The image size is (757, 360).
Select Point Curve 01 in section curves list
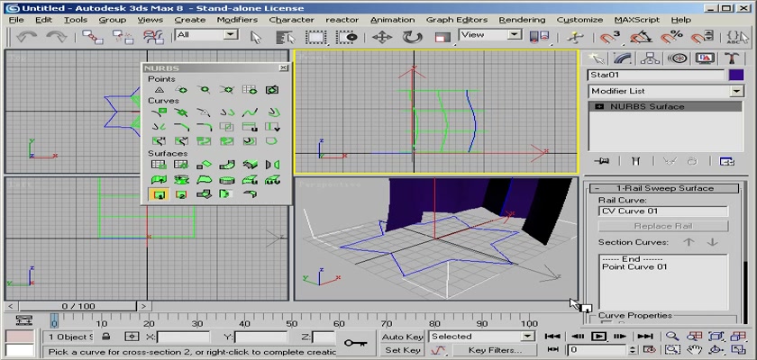point(634,266)
